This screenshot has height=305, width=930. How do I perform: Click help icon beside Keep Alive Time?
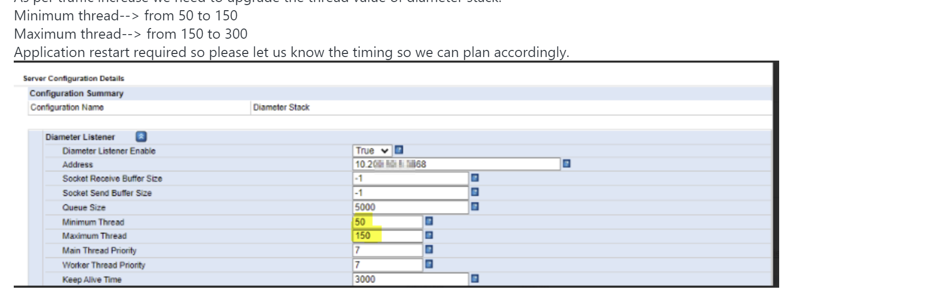pos(475,279)
